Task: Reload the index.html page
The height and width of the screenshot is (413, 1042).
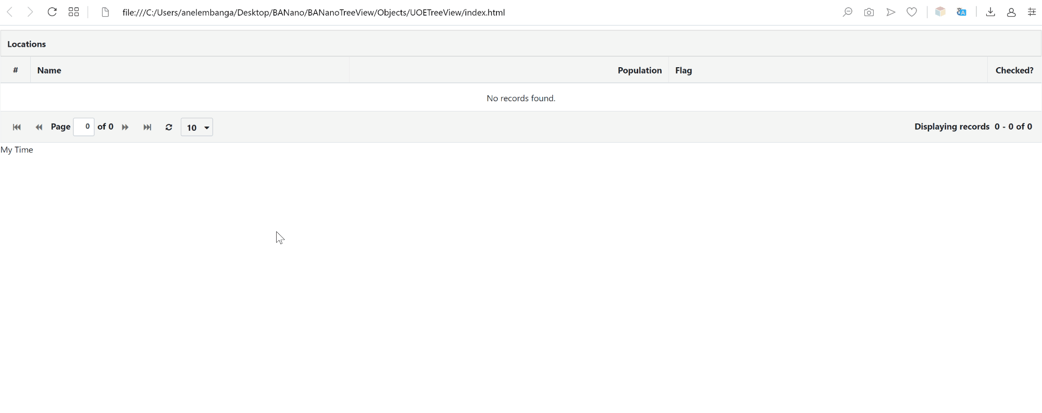Action: [x=52, y=12]
